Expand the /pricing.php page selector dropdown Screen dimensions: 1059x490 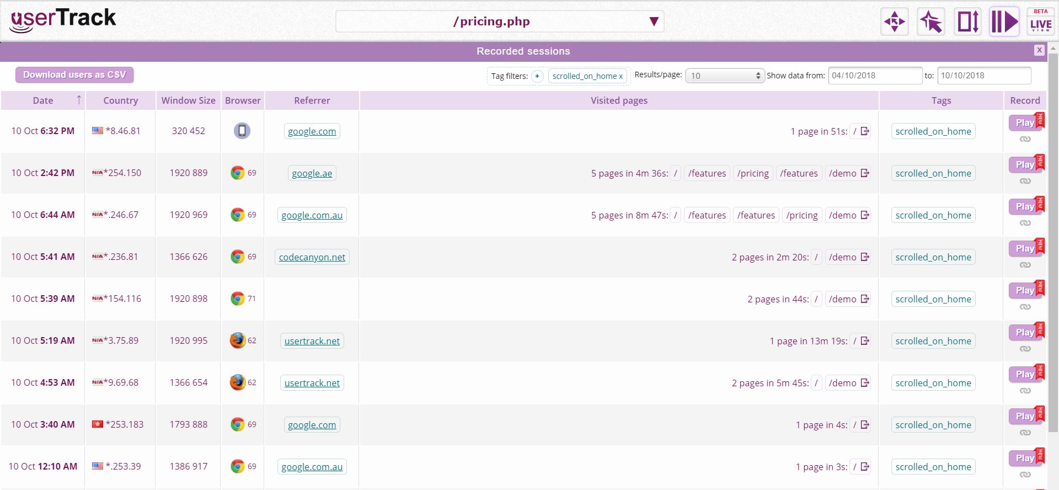[x=654, y=22]
